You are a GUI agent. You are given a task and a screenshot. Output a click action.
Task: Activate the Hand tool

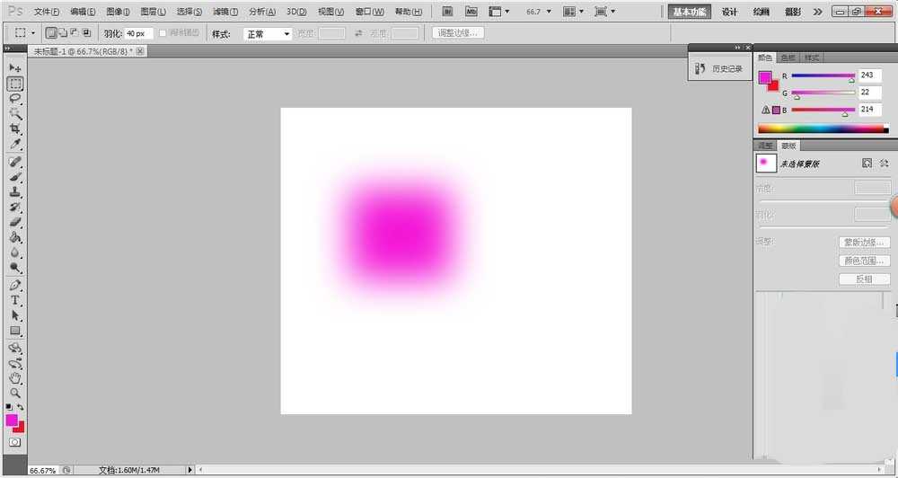15,378
